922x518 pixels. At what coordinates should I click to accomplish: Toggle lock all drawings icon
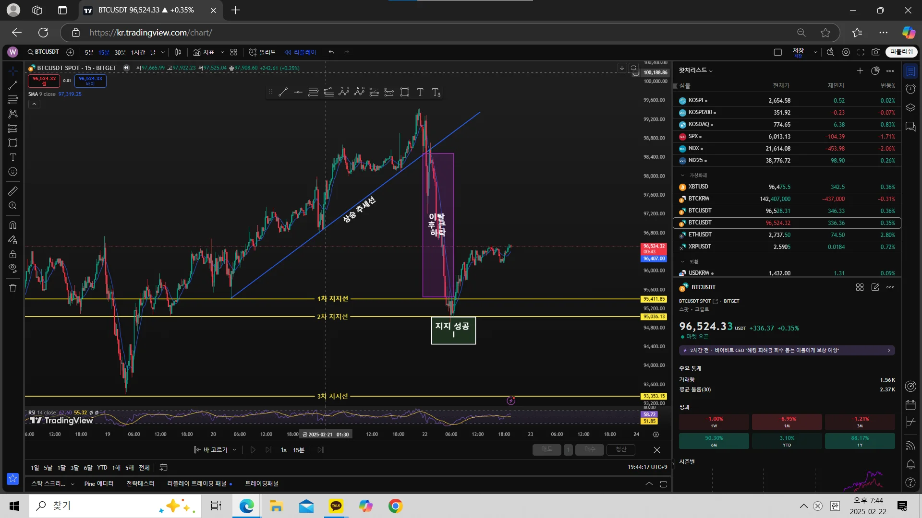pyautogui.click(x=13, y=254)
